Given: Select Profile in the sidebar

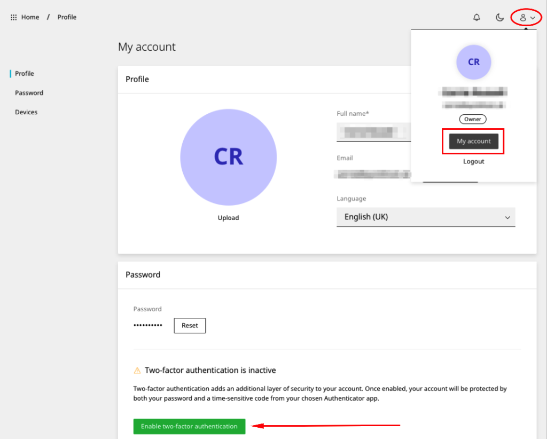Looking at the screenshot, I should click(x=25, y=74).
